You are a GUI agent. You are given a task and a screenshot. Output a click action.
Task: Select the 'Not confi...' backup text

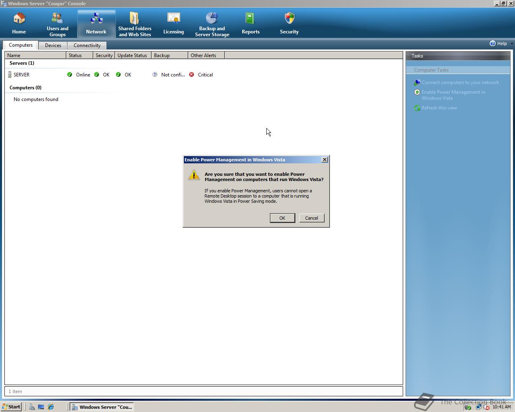click(173, 75)
